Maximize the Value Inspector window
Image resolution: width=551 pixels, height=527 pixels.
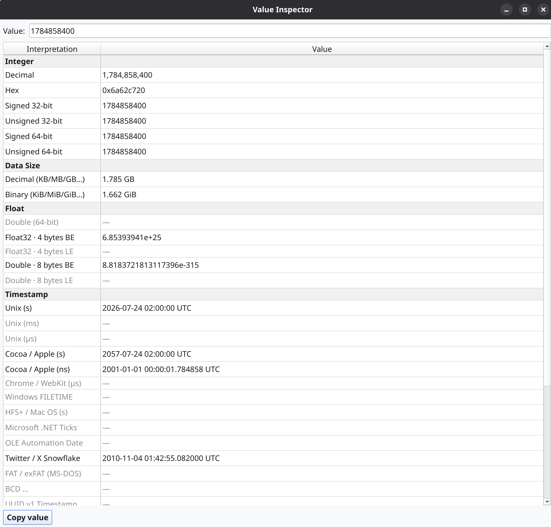(525, 10)
